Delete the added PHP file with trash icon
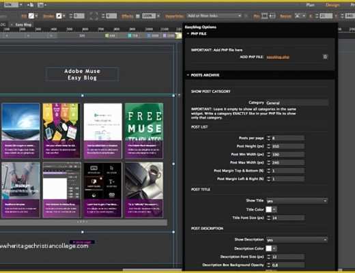Image resolution: width=355 pixels, height=273 pixels. click(x=325, y=57)
